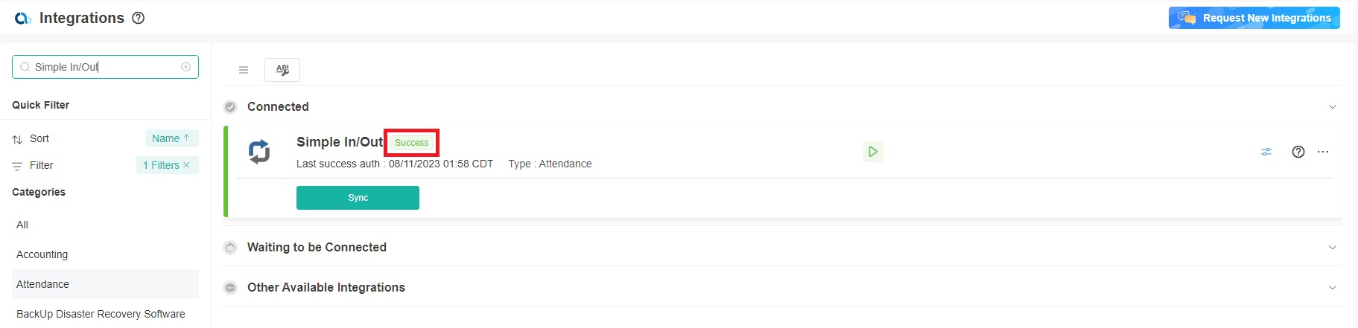
Task: Select the All category
Action: [22, 225]
